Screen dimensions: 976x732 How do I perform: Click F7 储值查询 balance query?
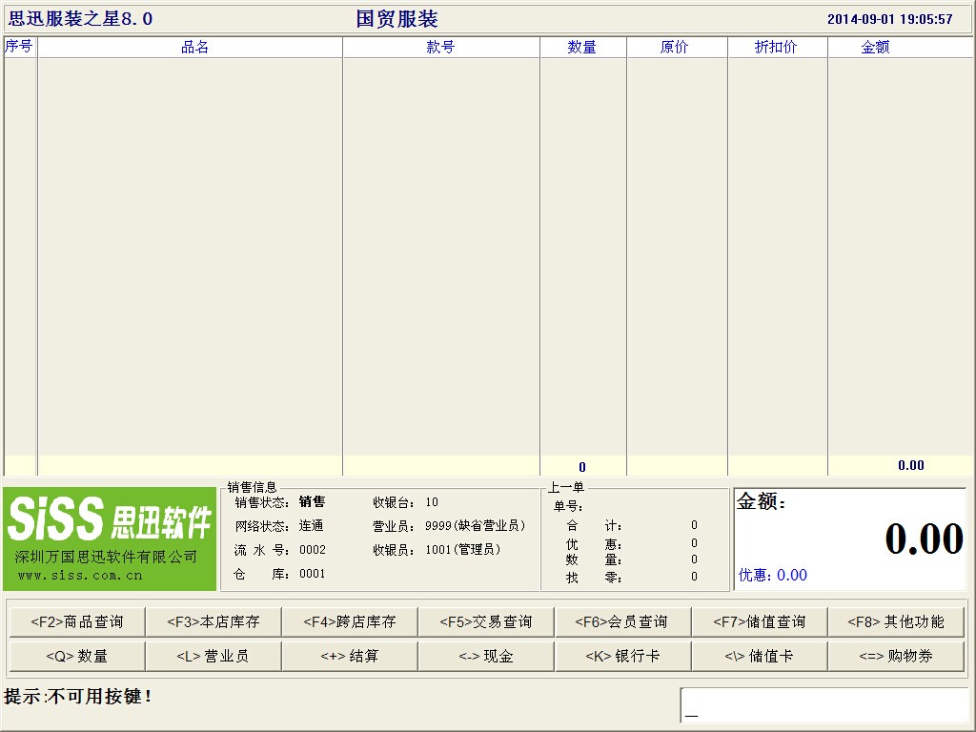point(759,621)
